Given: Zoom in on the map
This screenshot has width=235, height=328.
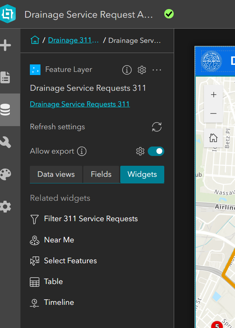Looking at the screenshot, I should tap(213, 95).
